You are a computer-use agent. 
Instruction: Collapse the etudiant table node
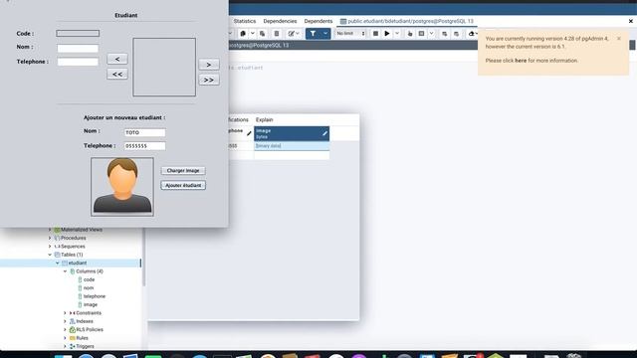(x=58, y=263)
